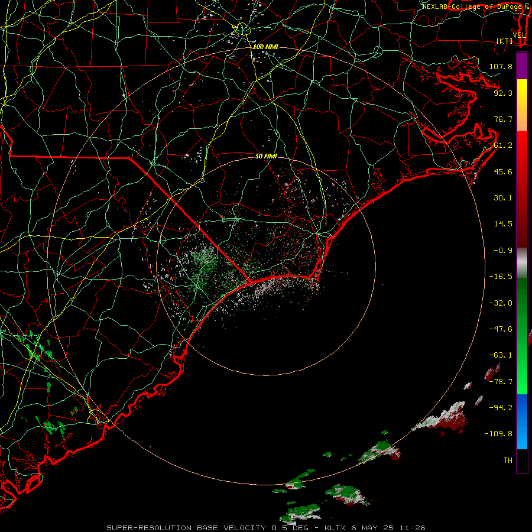Click the 100 NMI range ring label
Screen dimensions: 532x532
point(265,47)
